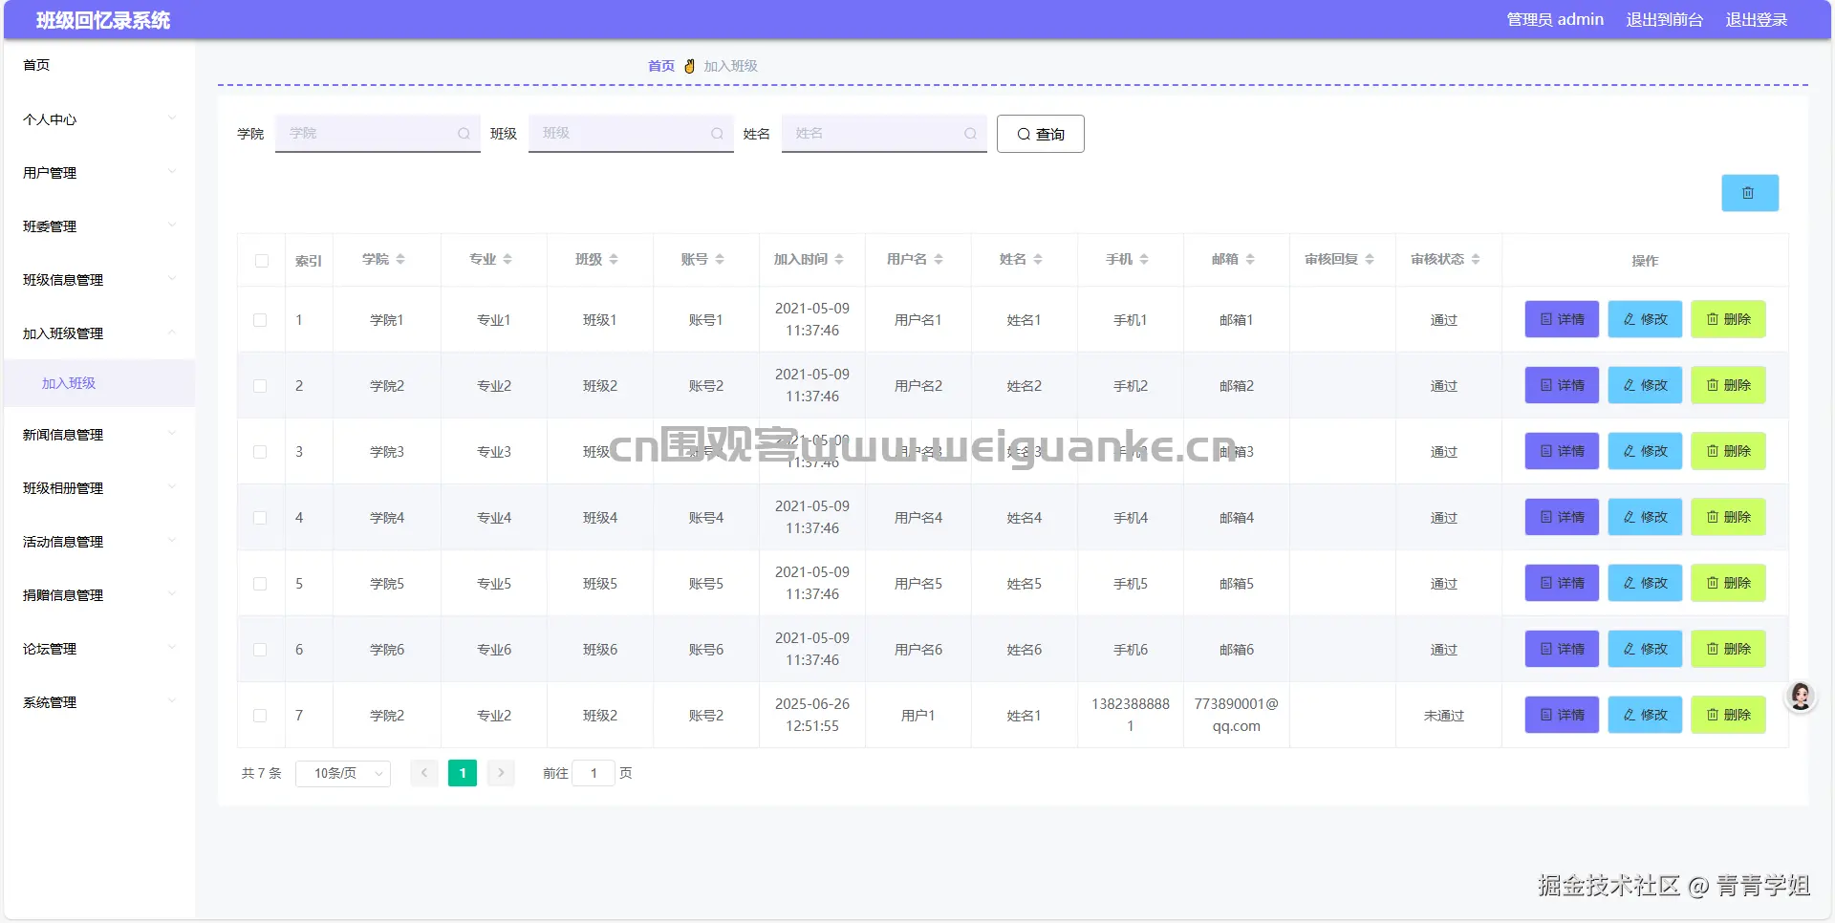Click the search magnifier in 学院 field

pyautogui.click(x=464, y=134)
